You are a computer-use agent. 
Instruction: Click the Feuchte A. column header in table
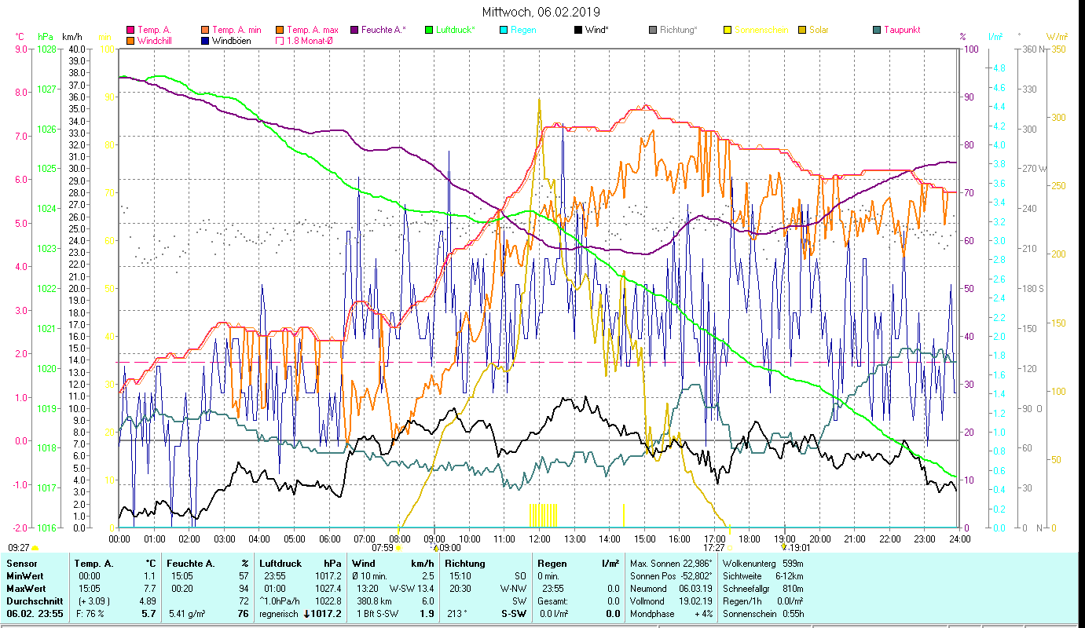192,564
